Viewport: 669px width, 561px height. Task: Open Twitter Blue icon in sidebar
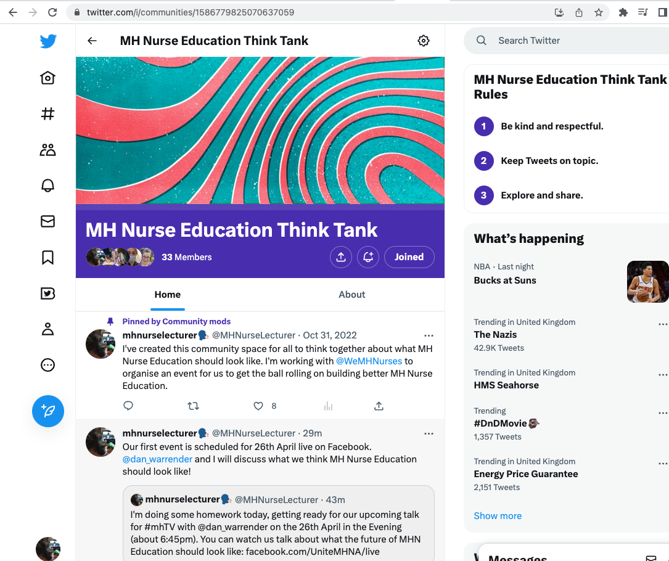tap(48, 293)
